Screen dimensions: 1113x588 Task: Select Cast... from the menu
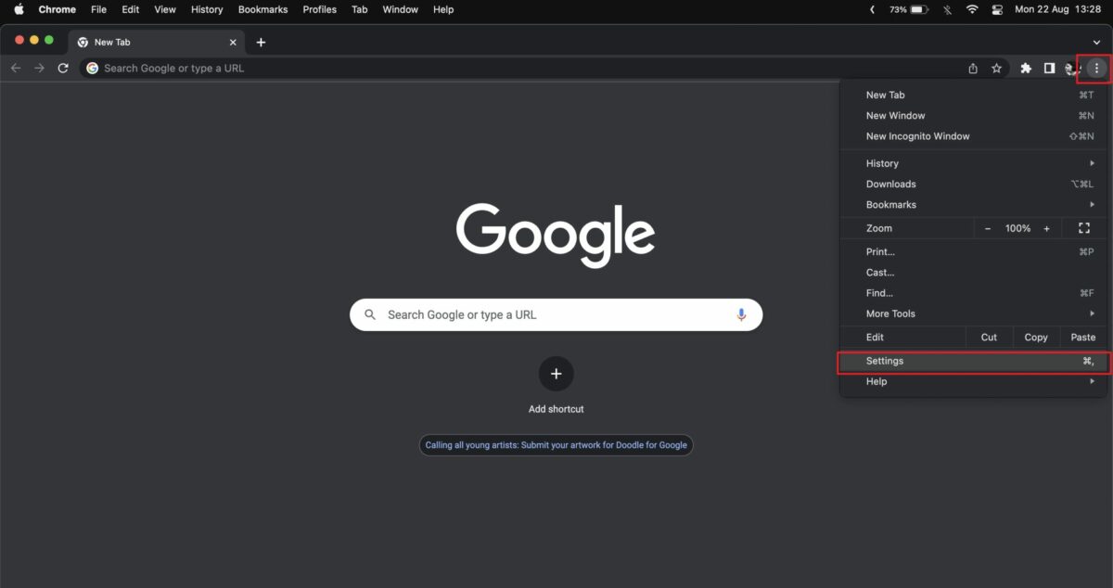tap(973, 272)
